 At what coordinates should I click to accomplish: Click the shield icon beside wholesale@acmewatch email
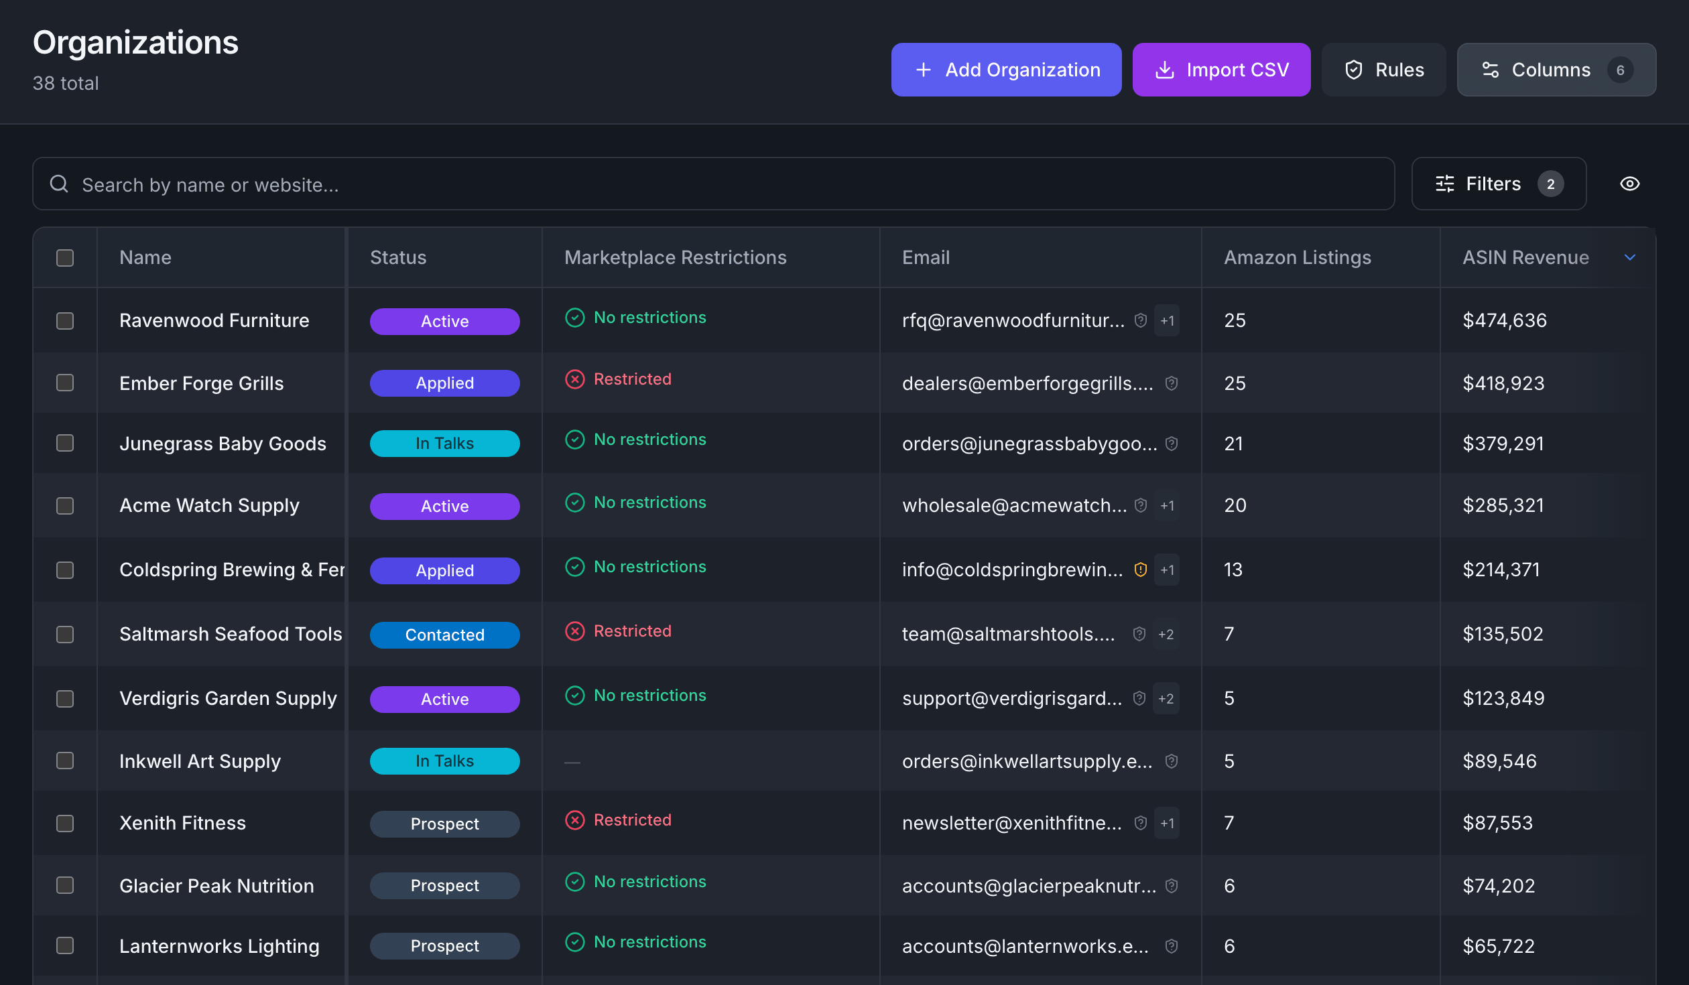(1140, 505)
